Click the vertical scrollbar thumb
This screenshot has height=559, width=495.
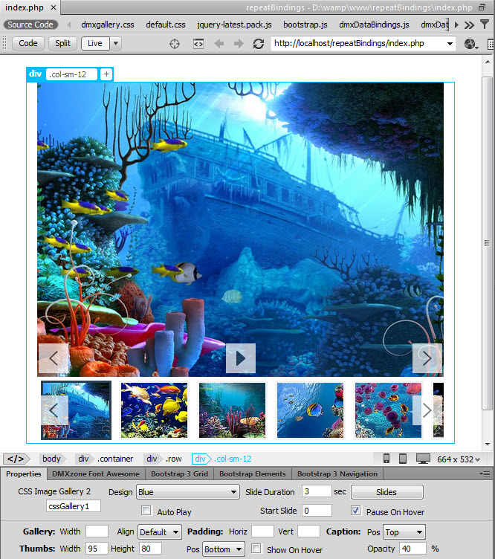pyautogui.click(x=487, y=243)
